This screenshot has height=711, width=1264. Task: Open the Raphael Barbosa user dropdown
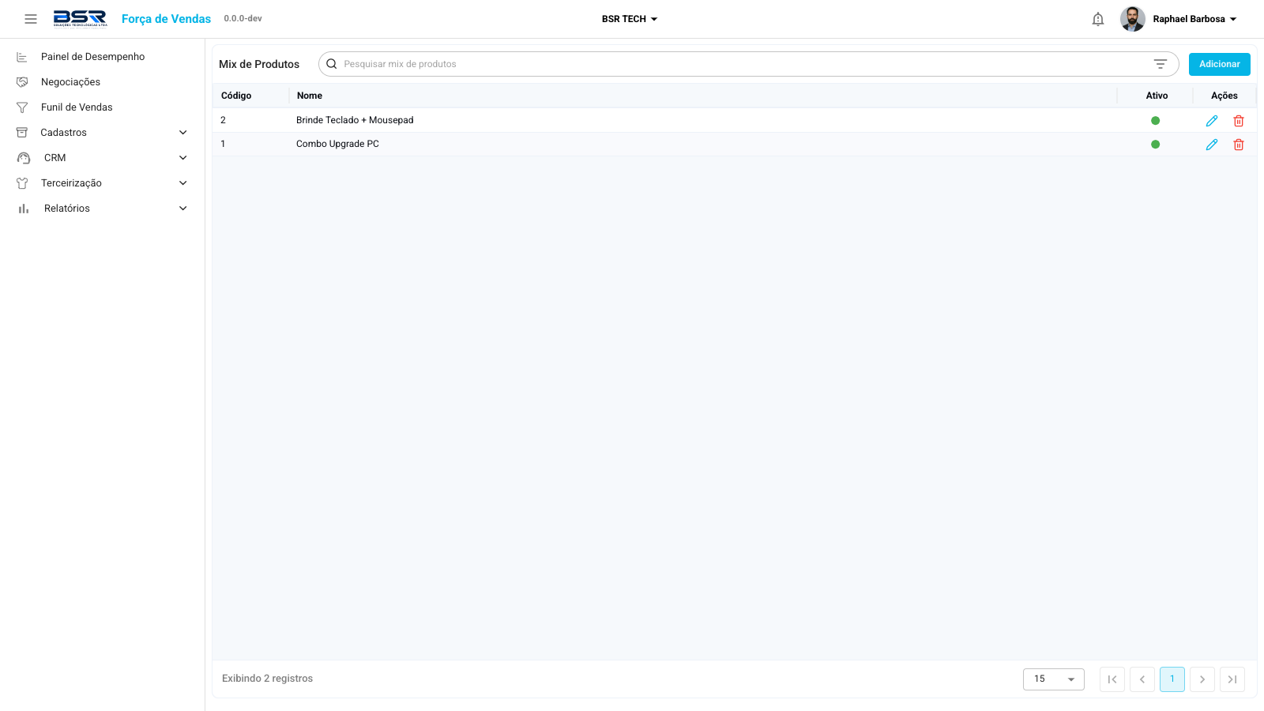[1195, 19]
